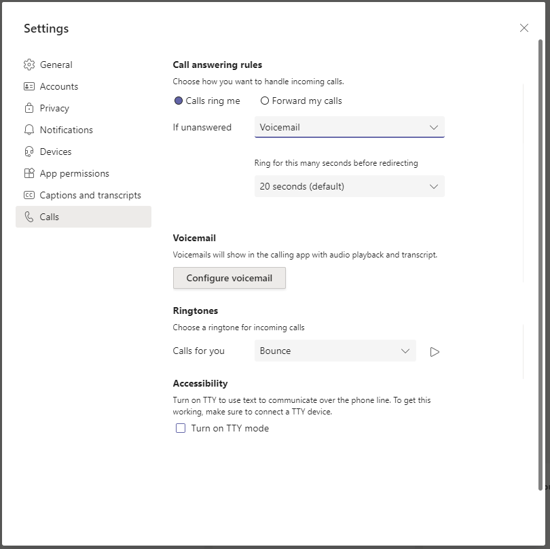
Task: Expand the 20 seconds ring duration dropdown
Action: (350, 186)
